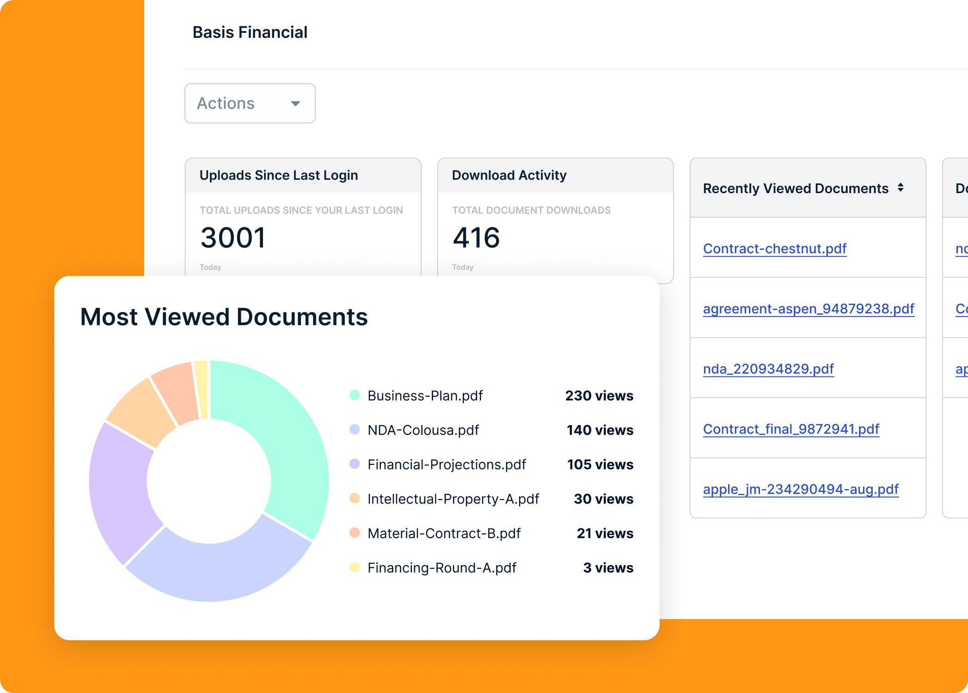Open the Actions dropdown
The width and height of the screenshot is (968, 693).
tap(250, 103)
